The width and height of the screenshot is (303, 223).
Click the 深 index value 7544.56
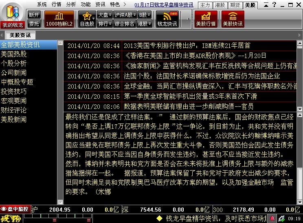[x=151, y=210]
